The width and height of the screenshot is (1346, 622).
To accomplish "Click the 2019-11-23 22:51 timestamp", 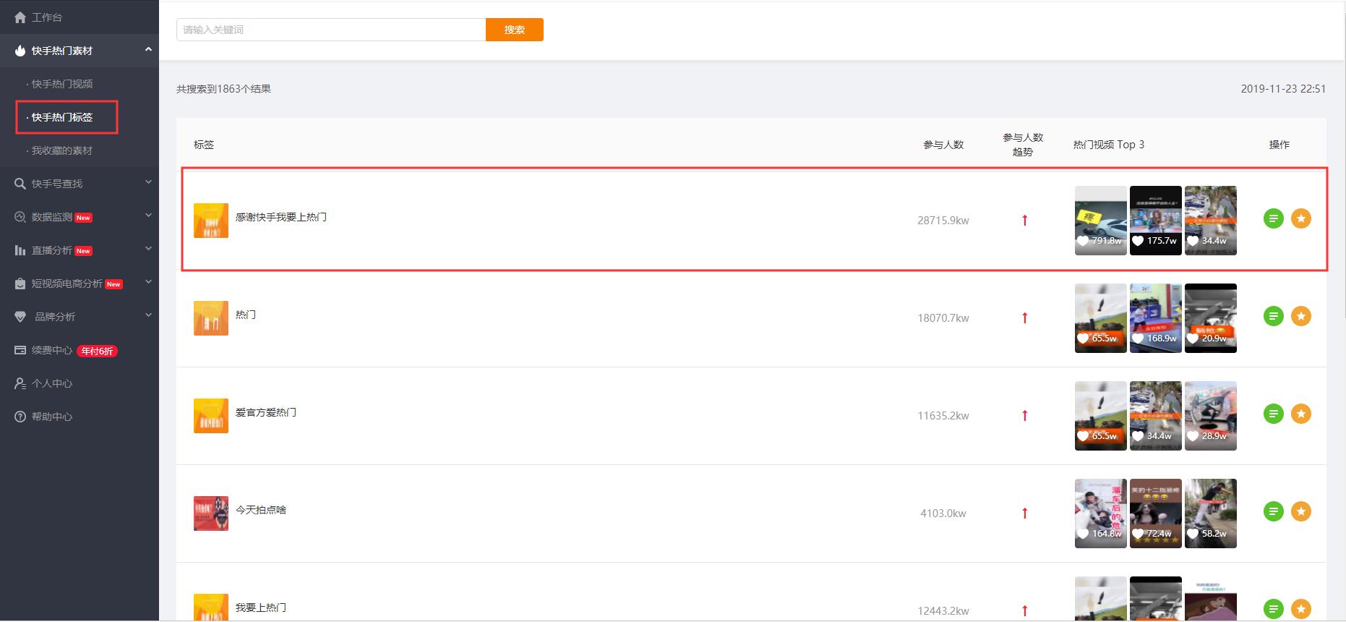I will tap(1283, 89).
